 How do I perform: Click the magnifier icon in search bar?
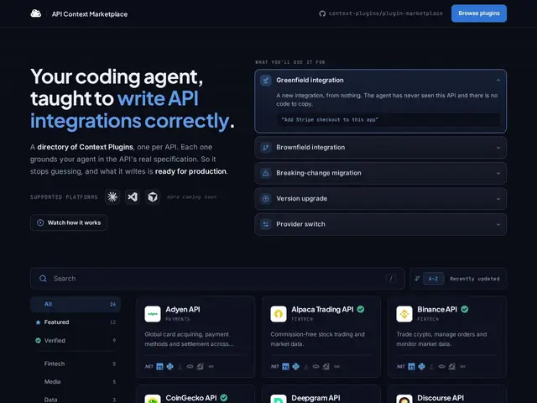(x=43, y=279)
